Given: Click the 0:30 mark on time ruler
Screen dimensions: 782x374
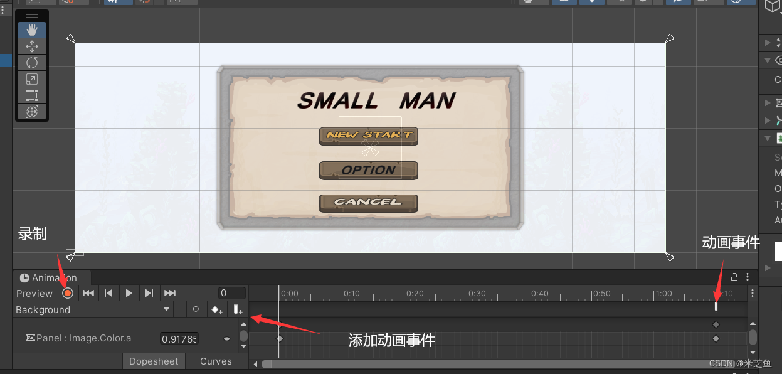Looking at the screenshot, I should pyautogui.click(x=477, y=293).
